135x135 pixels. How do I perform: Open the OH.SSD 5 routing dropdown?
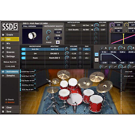point(55,54)
